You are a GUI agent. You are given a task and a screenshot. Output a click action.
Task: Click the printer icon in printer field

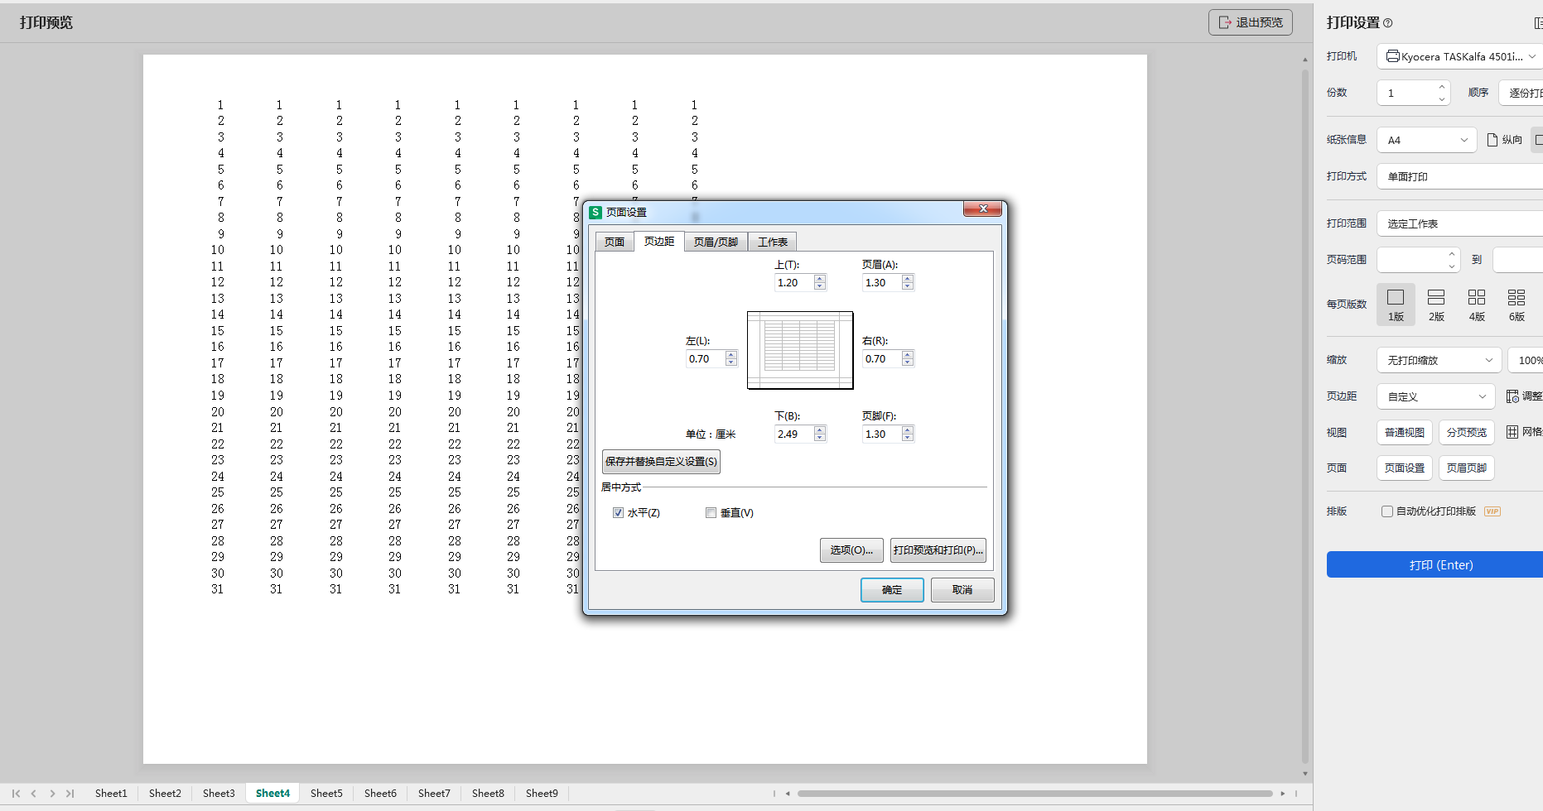pos(1393,56)
